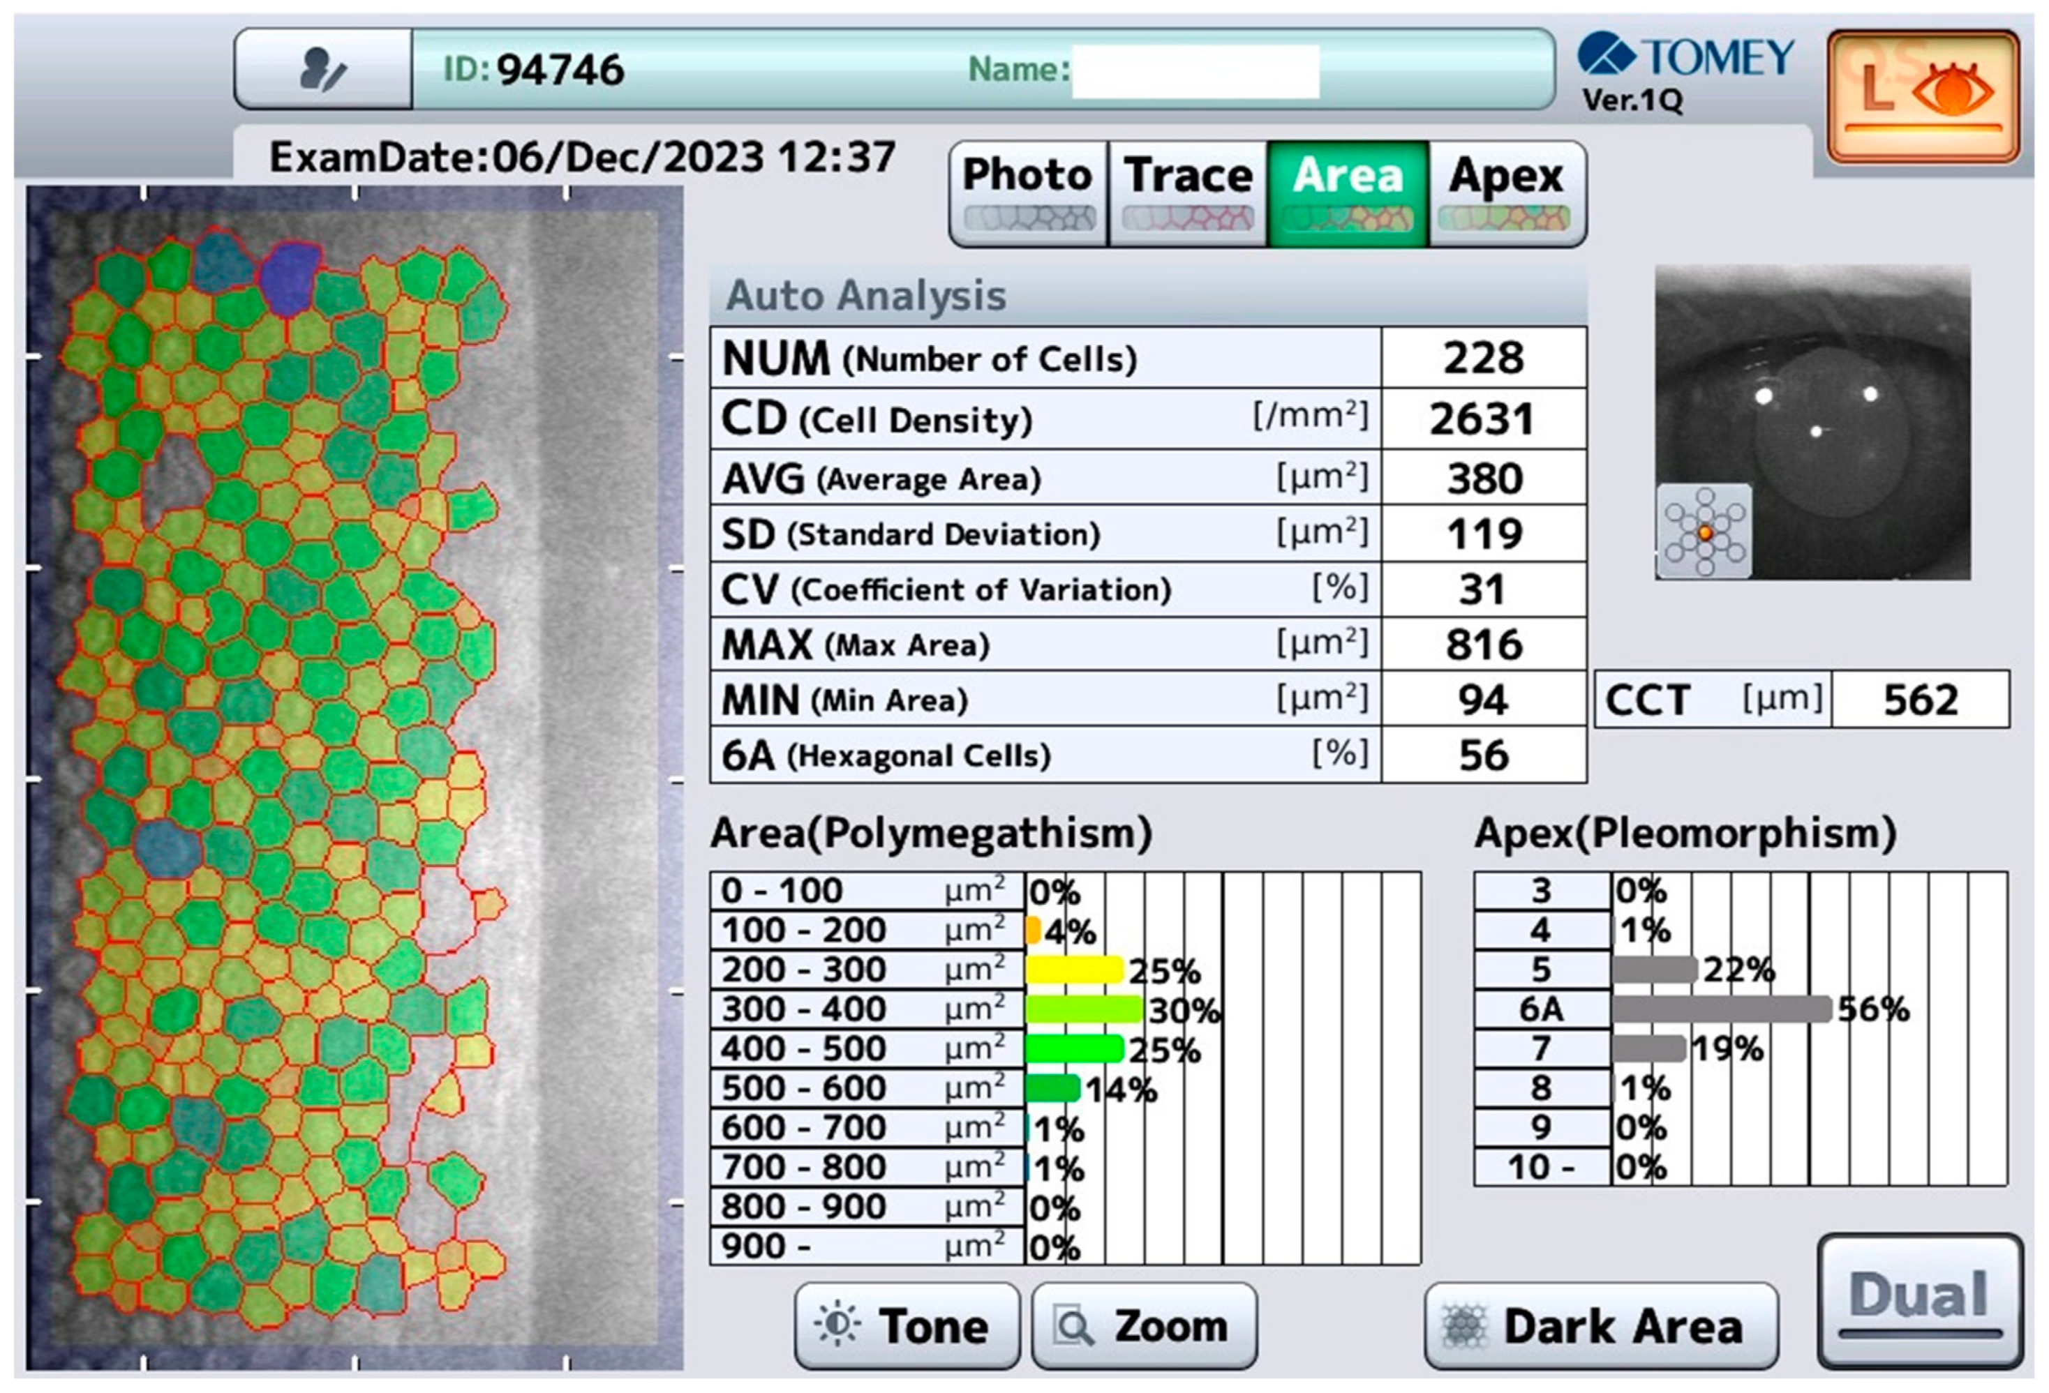Click the yellow 200-300 µm² histogram bar
This screenshot has width=2049, height=1393.
tap(1074, 969)
